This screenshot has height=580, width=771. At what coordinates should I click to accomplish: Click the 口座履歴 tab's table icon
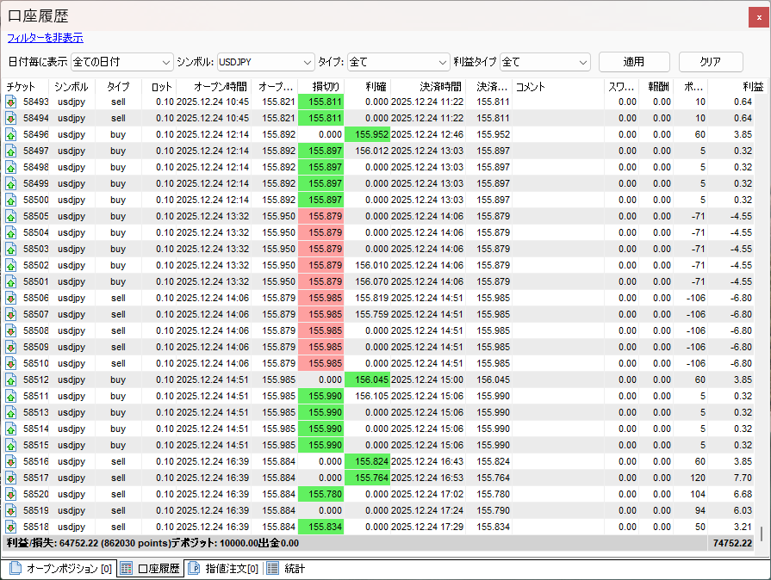coord(126,569)
